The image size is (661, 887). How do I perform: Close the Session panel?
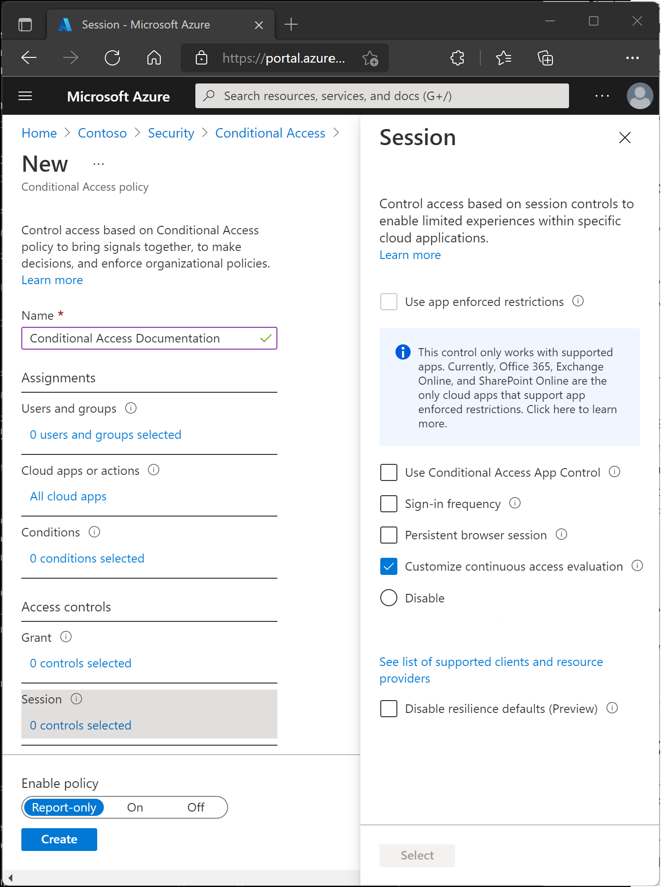point(624,138)
